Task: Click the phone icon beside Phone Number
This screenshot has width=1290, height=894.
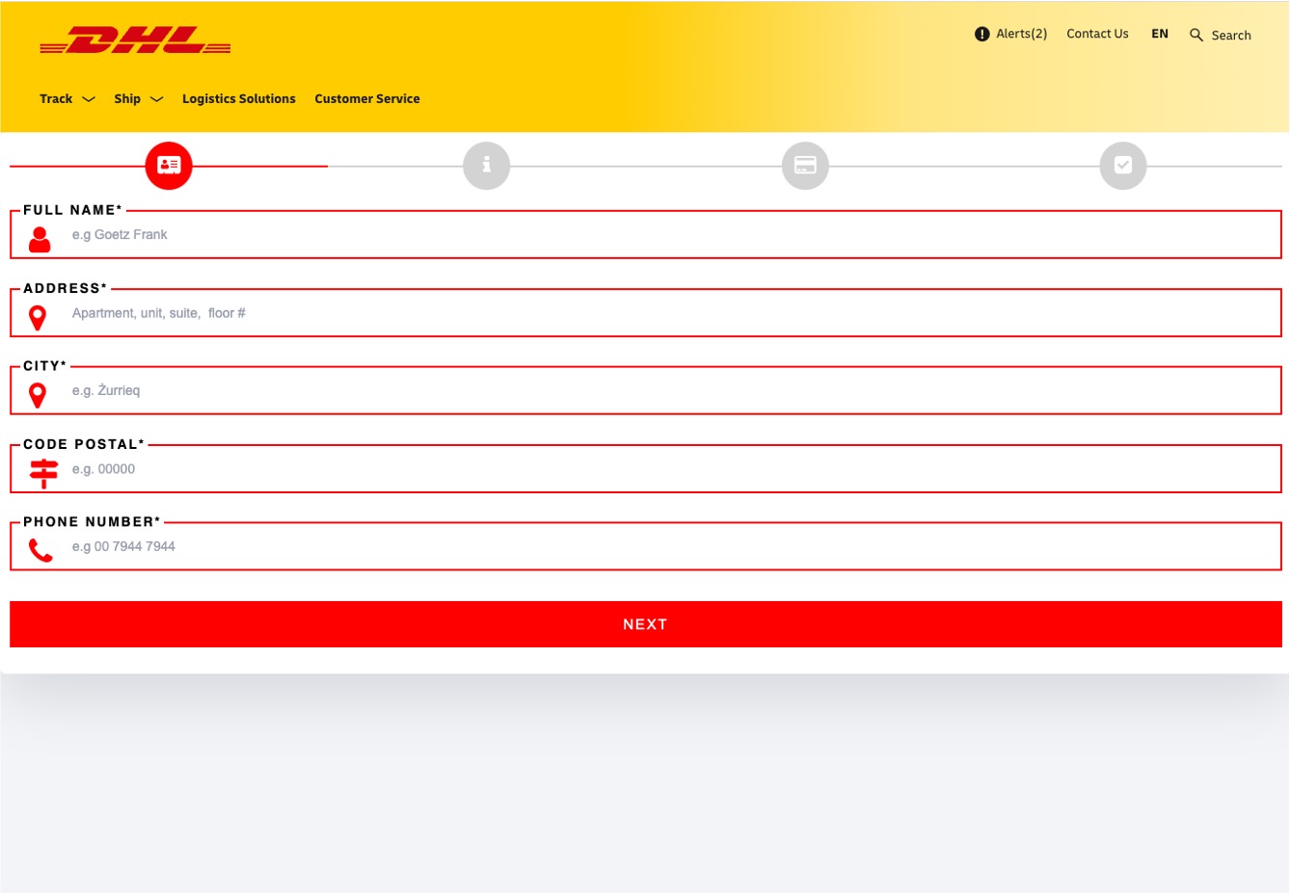Action: coord(40,549)
